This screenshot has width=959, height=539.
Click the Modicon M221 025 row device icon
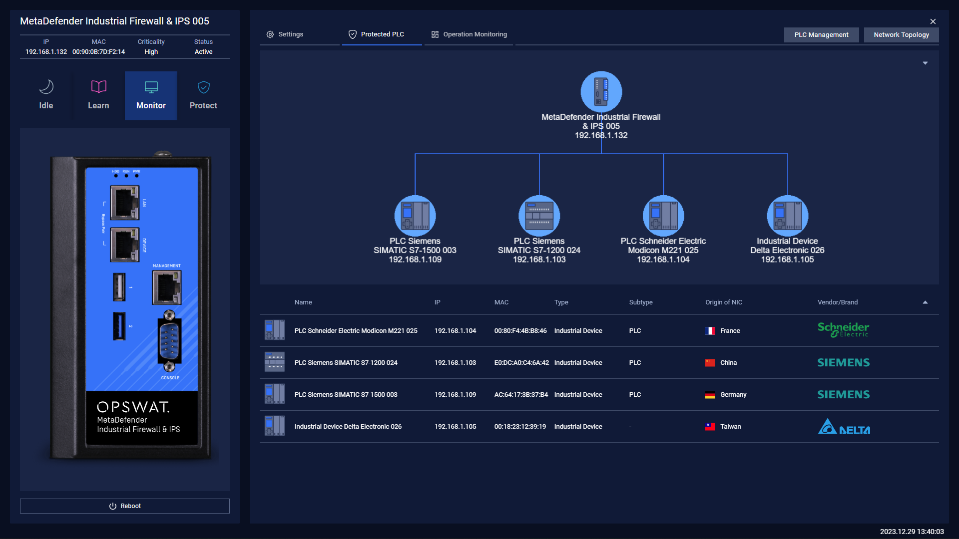point(275,330)
